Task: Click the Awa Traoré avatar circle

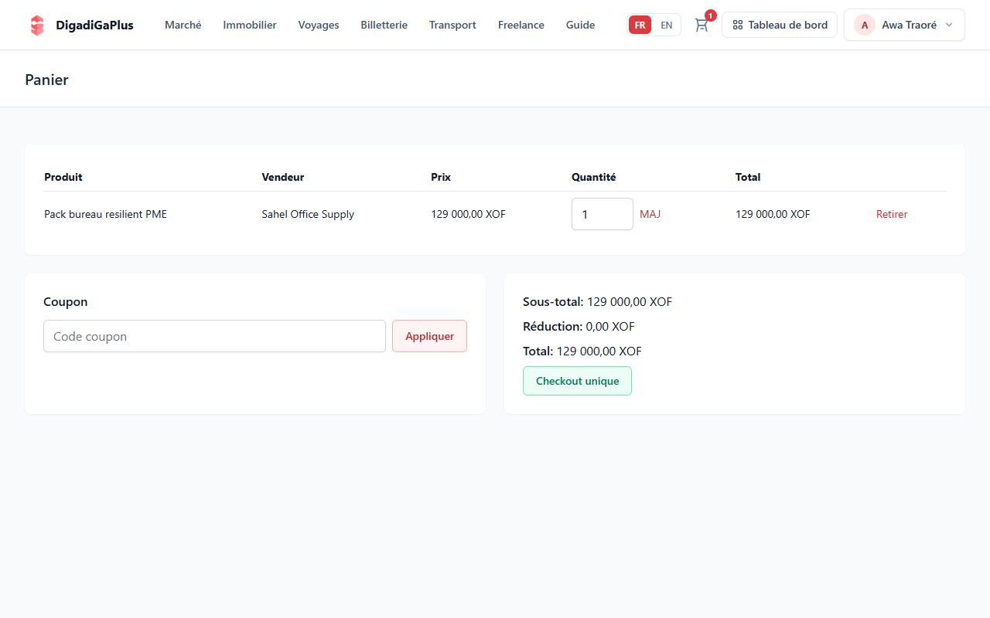Action: 865,25
